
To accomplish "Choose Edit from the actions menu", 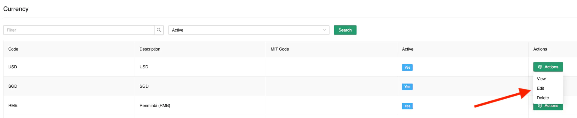I will click(540, 88).
